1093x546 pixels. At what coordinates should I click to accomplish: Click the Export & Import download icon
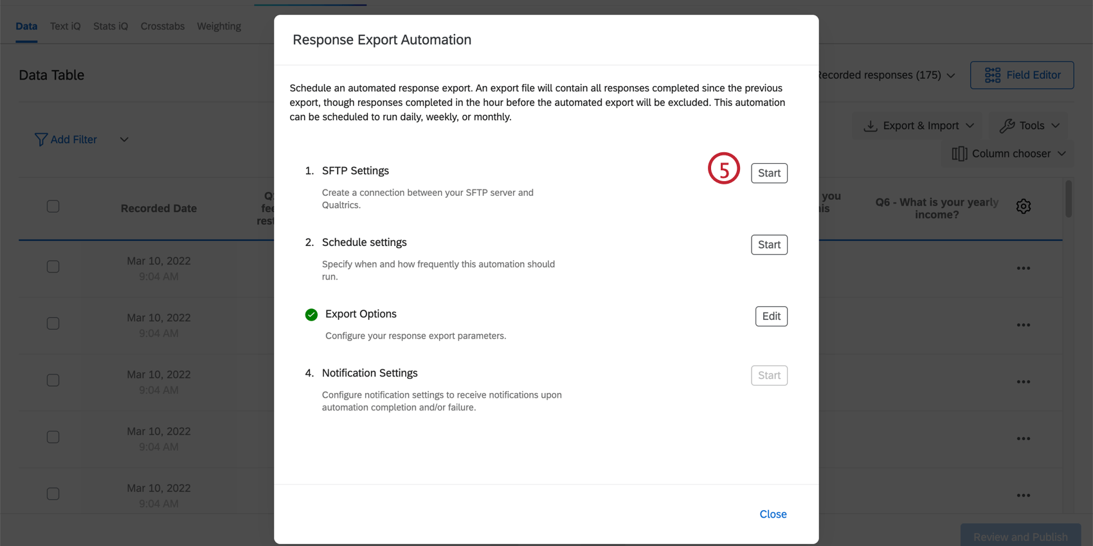[870, 126]
